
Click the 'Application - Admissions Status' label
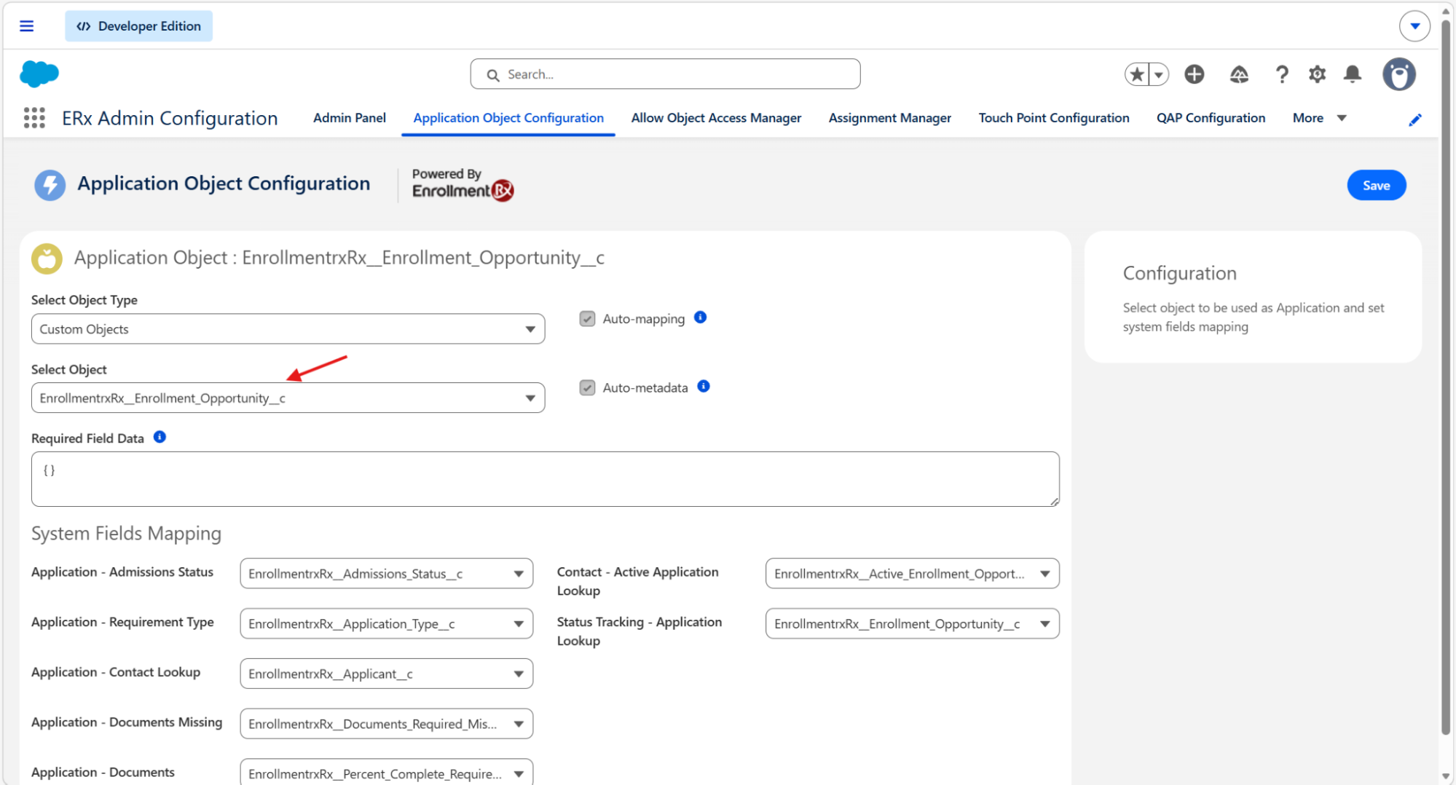(x=122, y=572)
